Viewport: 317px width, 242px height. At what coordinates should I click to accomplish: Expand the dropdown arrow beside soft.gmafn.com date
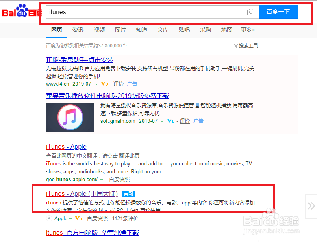(162, 121)
